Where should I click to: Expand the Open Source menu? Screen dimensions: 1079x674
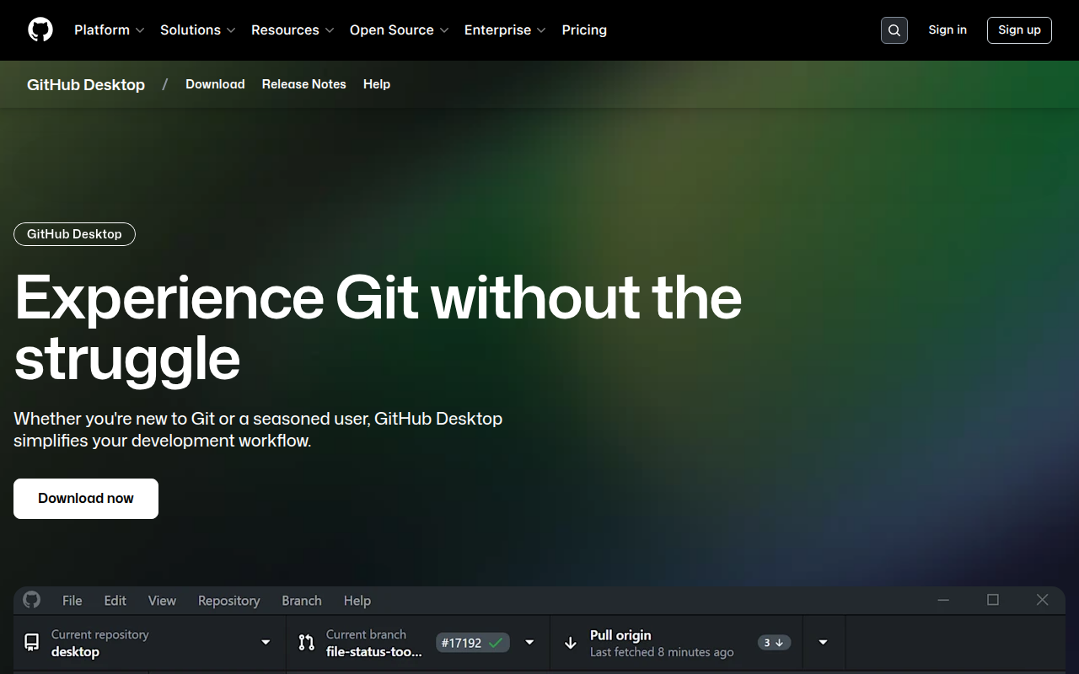coord(400,29)
